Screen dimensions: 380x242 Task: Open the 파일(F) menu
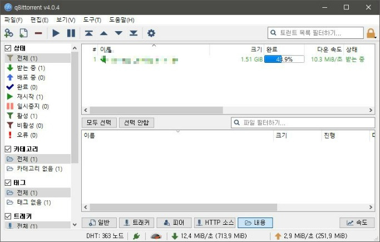[x=13, y=20]
